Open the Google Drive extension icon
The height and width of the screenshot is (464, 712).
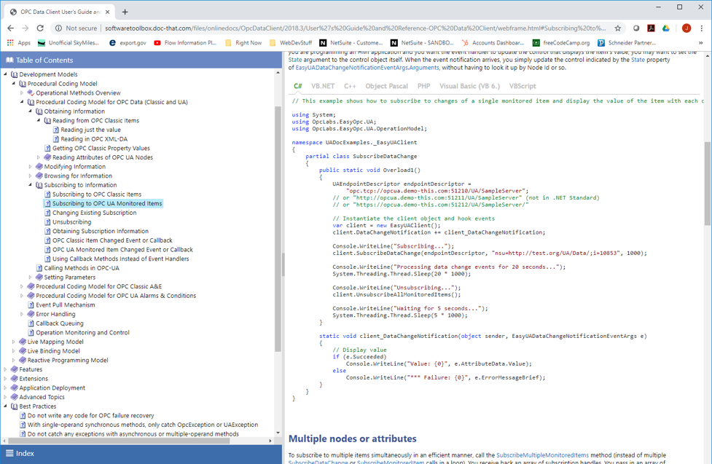coord(666,28)
